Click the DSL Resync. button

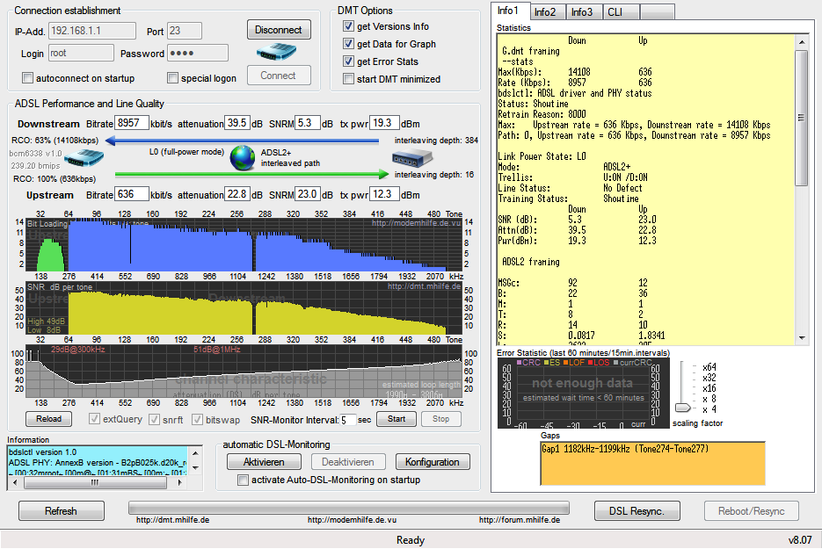click(x=637, y=510)
